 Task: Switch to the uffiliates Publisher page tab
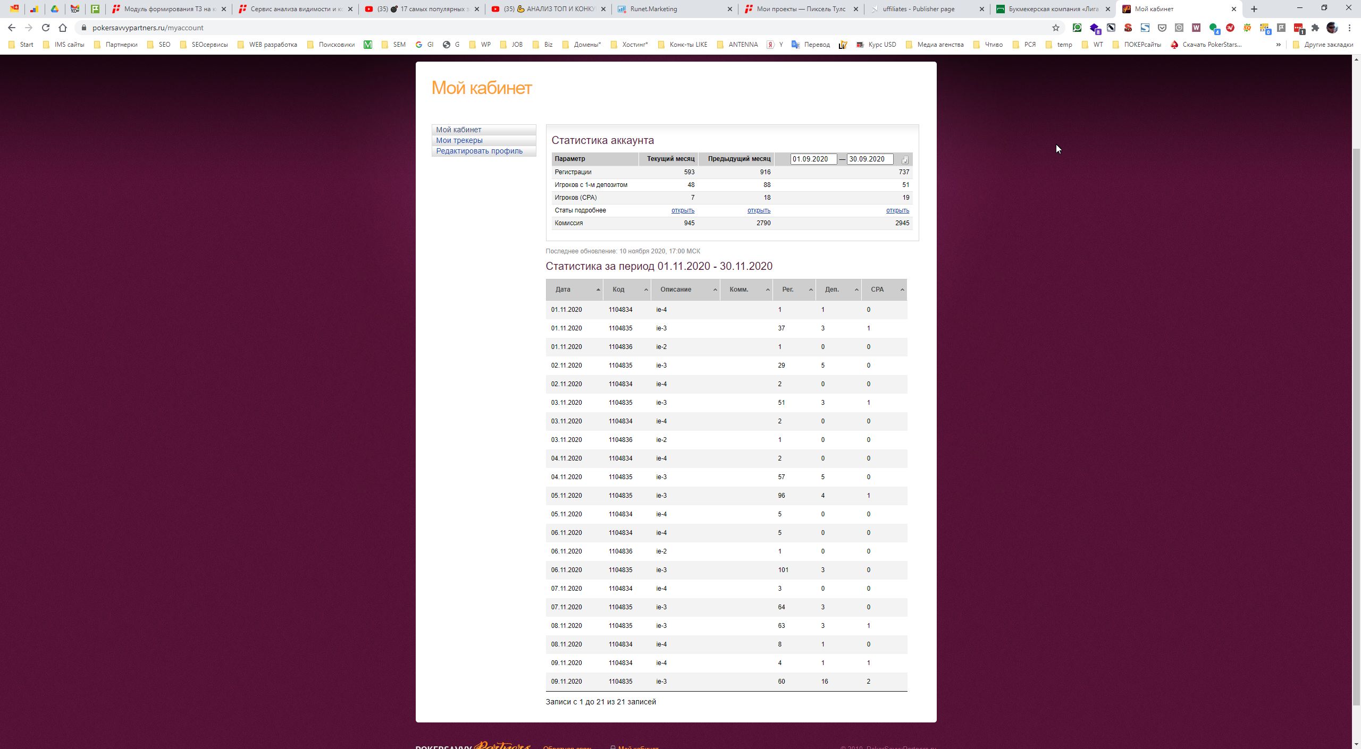928,9
